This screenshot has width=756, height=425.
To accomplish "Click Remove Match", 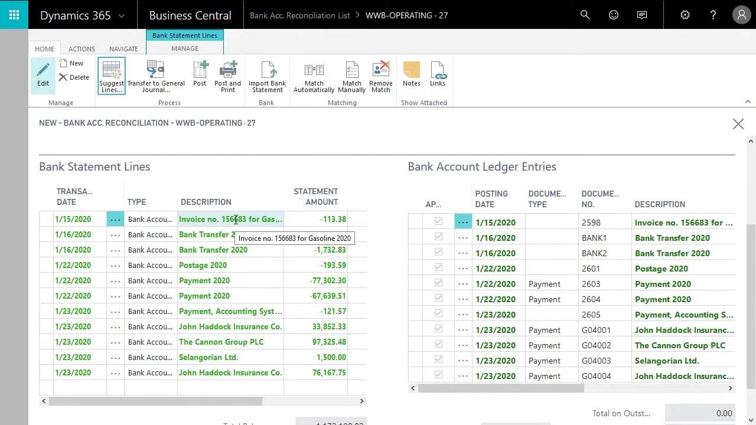I will [381, 76].
